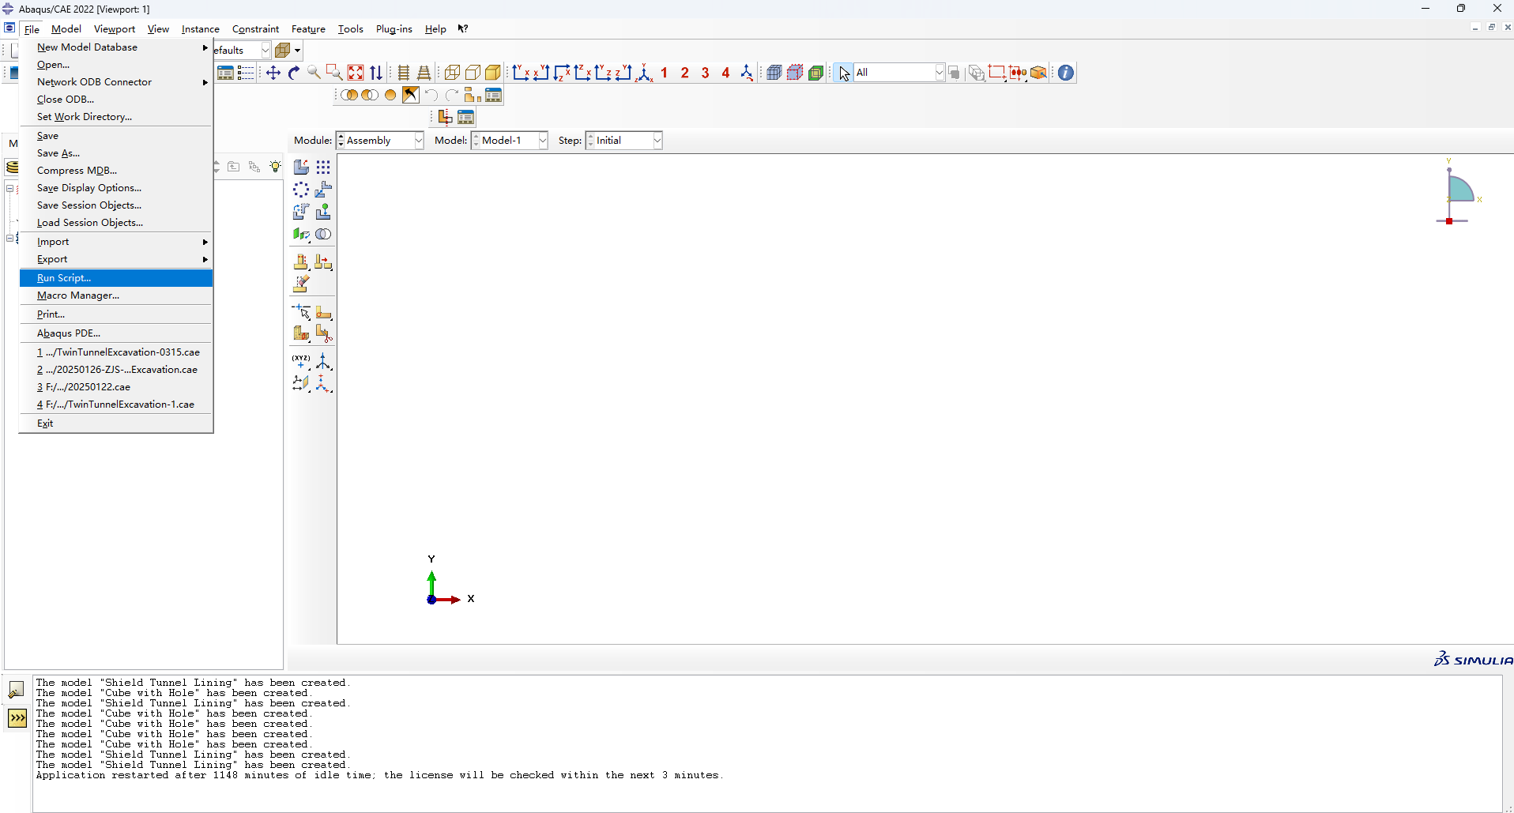This screenshot has width=1514, height=813.
Task: Open the Query information icon
Action: (1066, 73)
